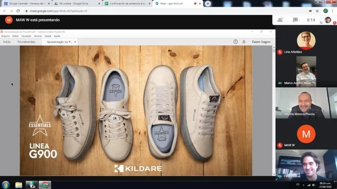Reload the page with the browser refresh icon
The height and width of the screenshot is (189, 337).
point(18,11)
